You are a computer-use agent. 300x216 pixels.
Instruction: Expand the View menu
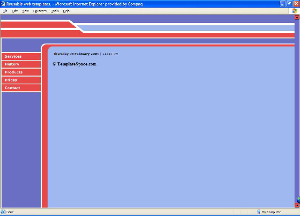[25, 11]
